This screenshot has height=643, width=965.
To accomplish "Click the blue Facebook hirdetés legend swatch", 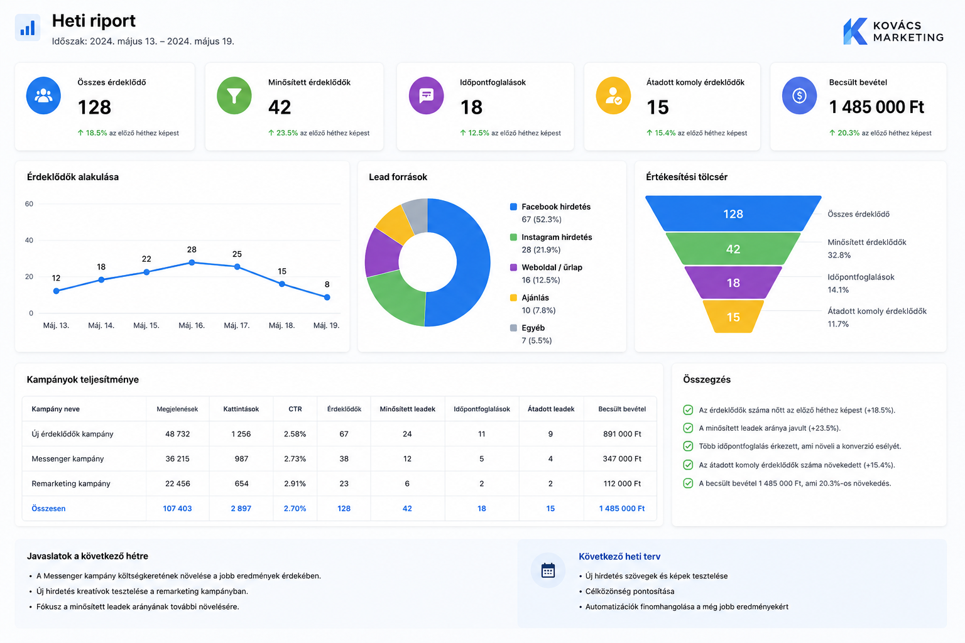I will coord(513,207).
